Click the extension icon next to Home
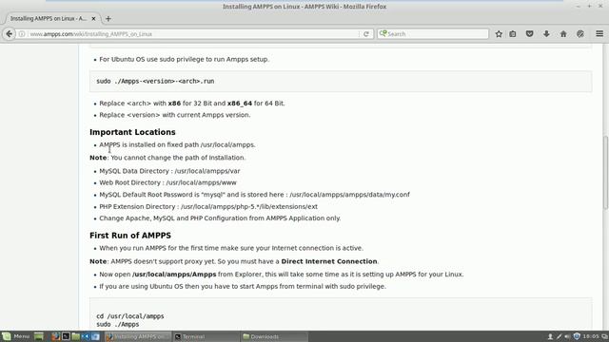The width and height of the screenshot is (609, 342). pos(580,34)
